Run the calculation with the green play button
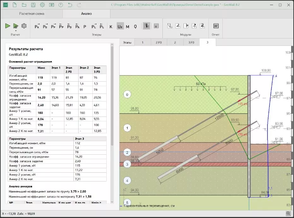294x218 pixels. 8,26
